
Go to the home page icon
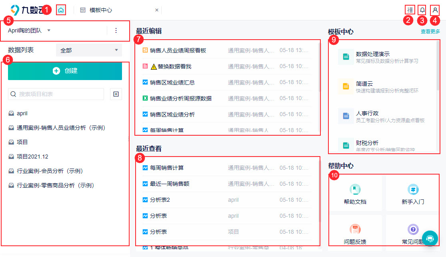tap(61, 10)
